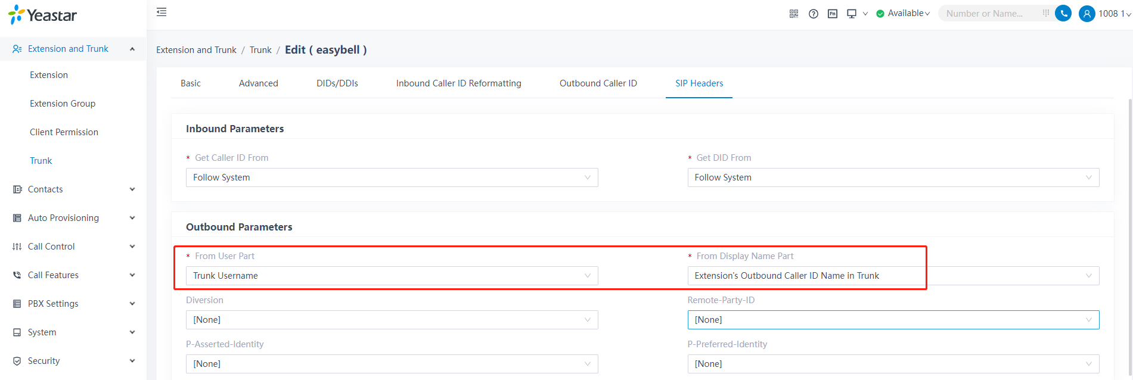This screenshot has height=380, width=1133.
Task: Open the Remote-Party-ID dropdown
Action: point(893,320)
